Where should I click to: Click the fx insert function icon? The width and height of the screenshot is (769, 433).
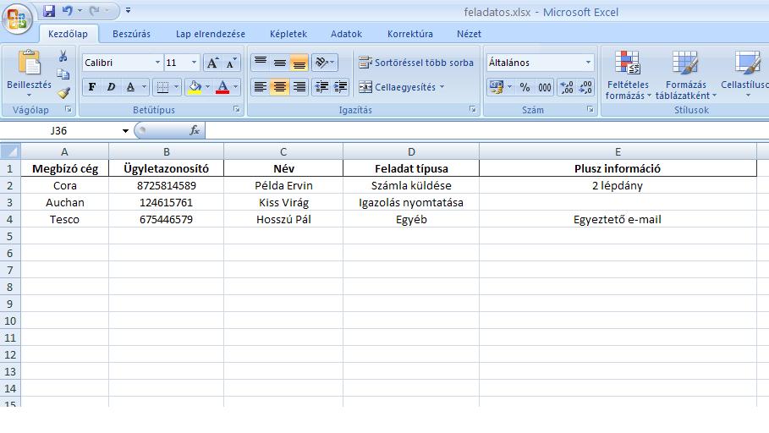tap(195, 130)
